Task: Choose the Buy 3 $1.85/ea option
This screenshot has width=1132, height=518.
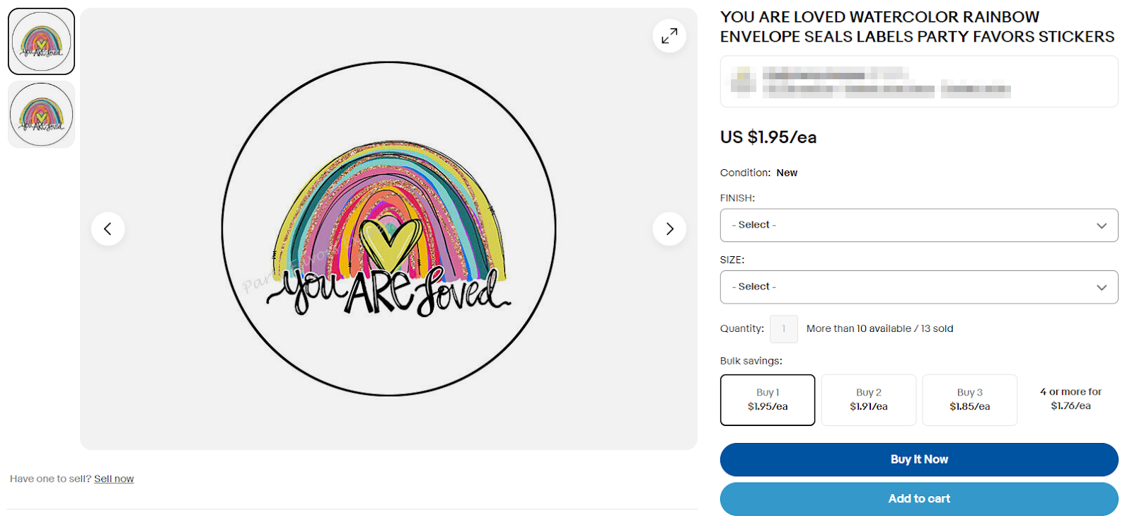Action: coord(970,400)
